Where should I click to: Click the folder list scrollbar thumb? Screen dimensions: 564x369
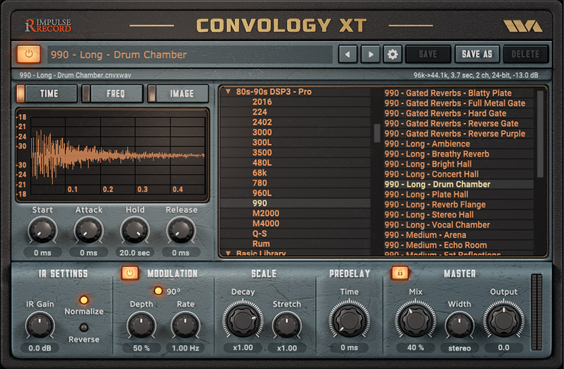pos(377,133)
